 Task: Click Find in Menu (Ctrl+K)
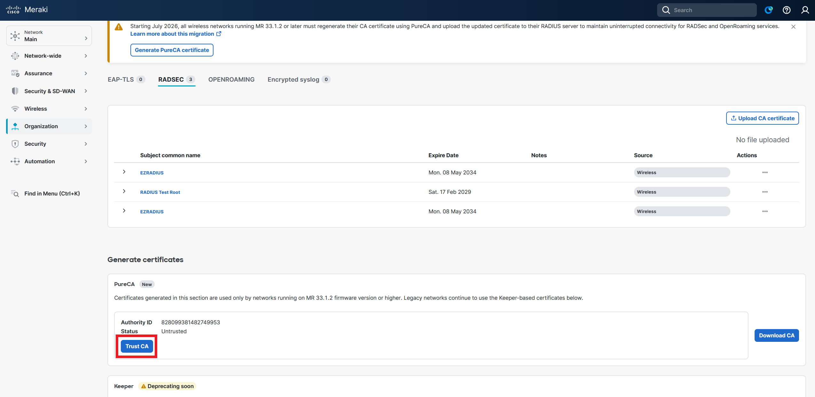click(49, 194)
